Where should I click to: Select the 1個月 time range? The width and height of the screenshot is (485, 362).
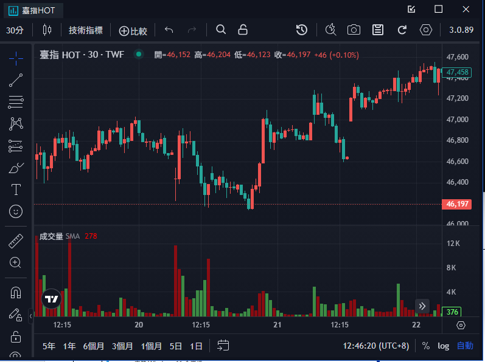(152, 346)
